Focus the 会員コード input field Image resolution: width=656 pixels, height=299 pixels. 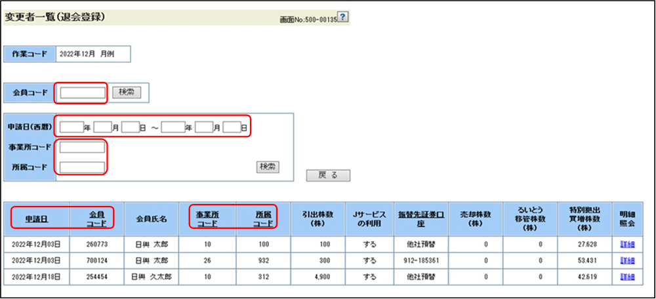[x=83, y=93]
